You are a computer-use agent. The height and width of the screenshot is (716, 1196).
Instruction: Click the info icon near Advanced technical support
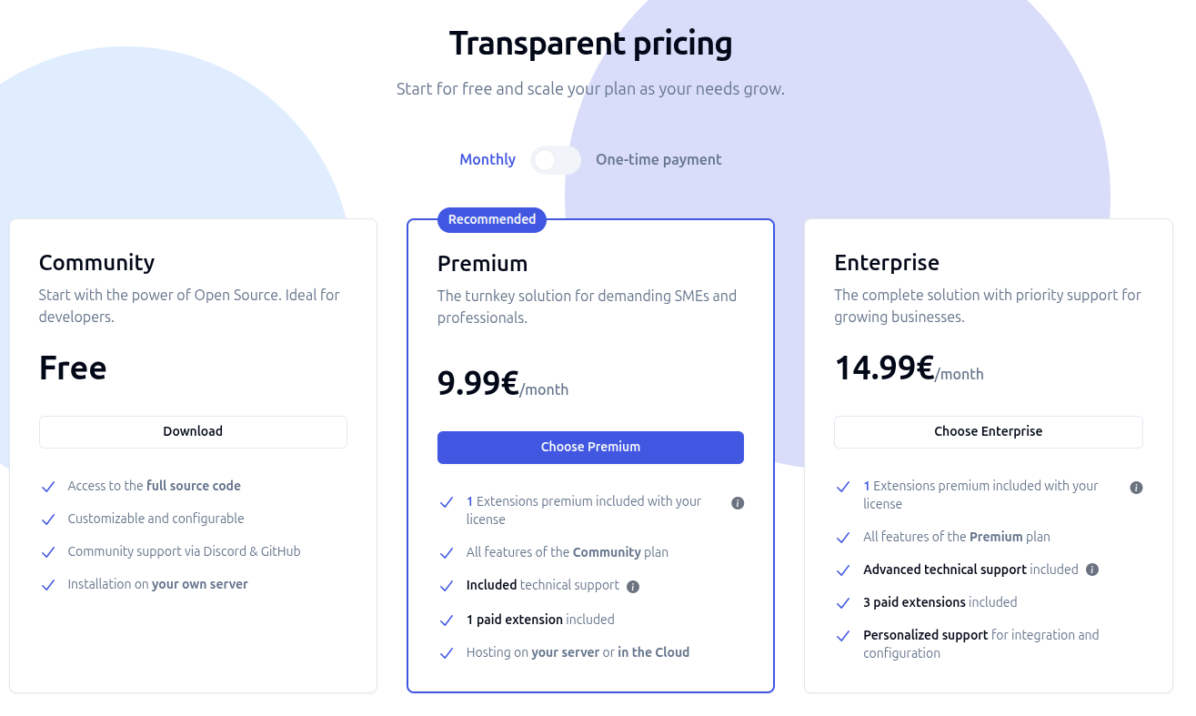click(1092, 570)
